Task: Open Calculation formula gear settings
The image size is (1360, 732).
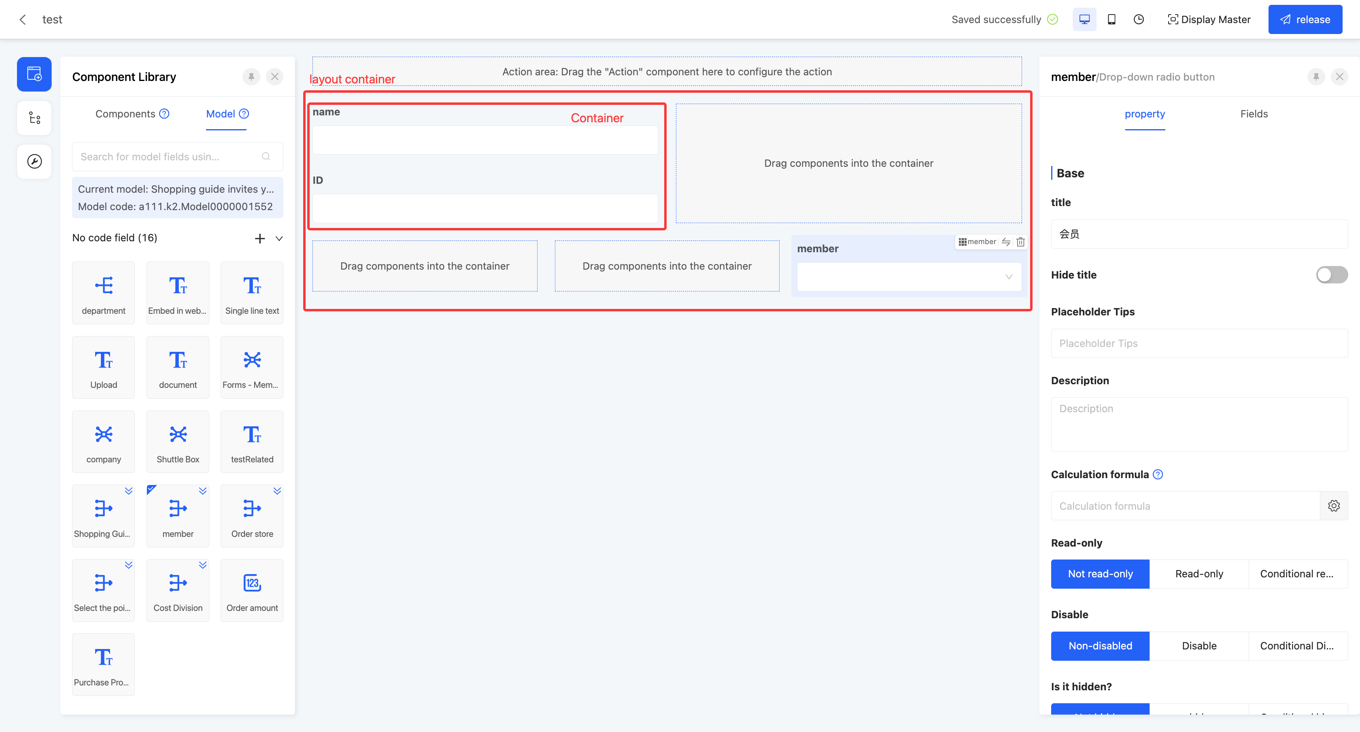Action: pyautogui.click(x=1334, y=506)
